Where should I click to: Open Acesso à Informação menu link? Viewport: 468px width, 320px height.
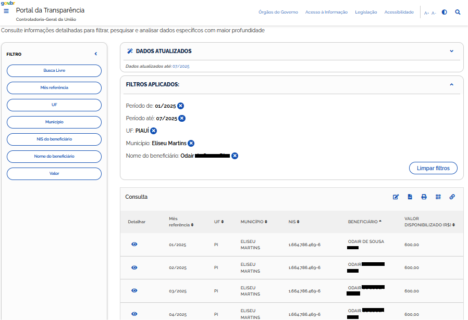326,12
